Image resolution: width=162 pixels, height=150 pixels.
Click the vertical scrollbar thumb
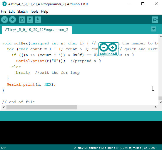[x=160, y=98]
